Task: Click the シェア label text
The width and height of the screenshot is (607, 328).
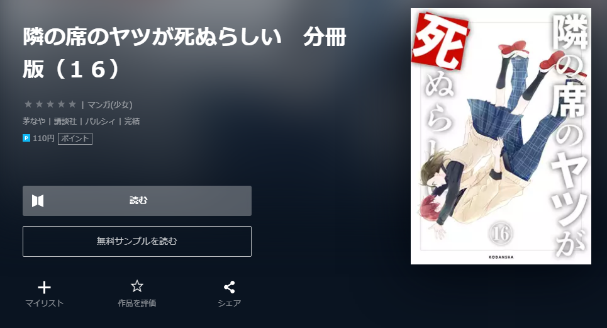Action: [229, 303]
